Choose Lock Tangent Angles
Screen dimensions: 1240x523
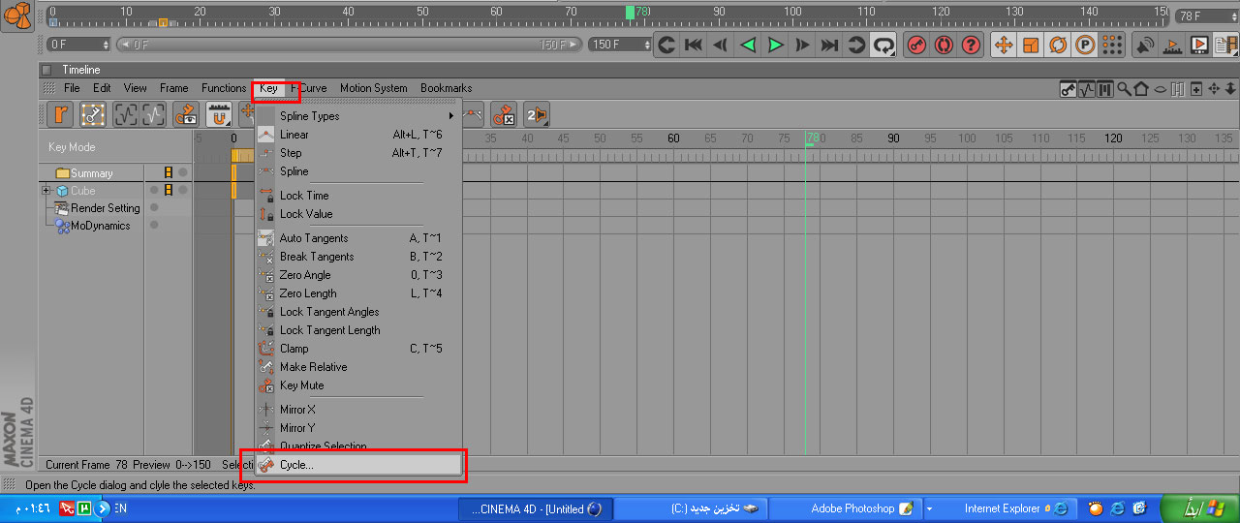pos(358,312)
